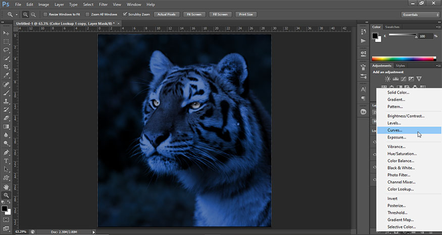Open the Layer menu
The width and height of the screenshot is (442, 235).
coord(59,5)
